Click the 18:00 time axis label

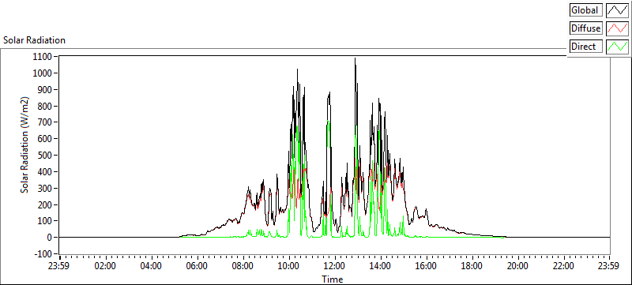(472, 266)
